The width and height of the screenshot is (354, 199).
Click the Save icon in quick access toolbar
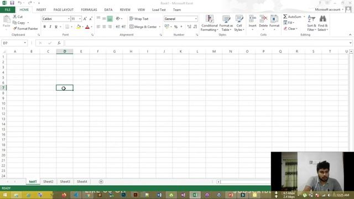tap(12, 3)
